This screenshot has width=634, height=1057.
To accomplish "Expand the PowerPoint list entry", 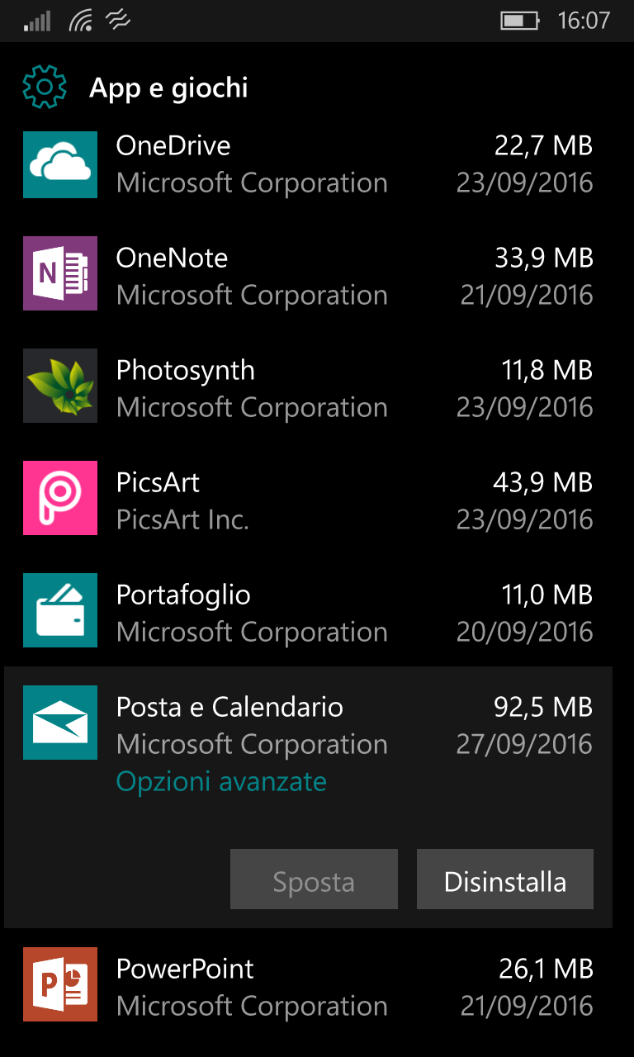I will pos(317,986).
